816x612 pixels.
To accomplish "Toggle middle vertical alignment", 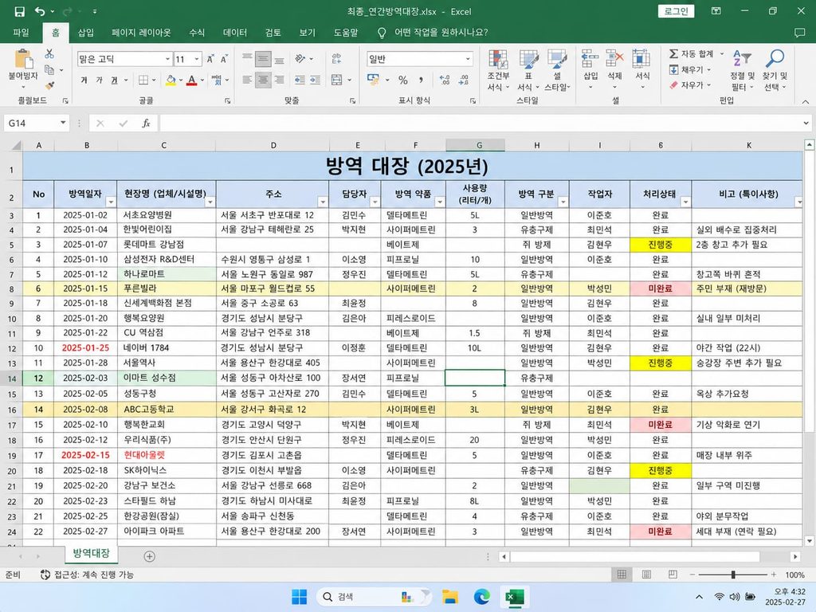I will tap(263, 59).
